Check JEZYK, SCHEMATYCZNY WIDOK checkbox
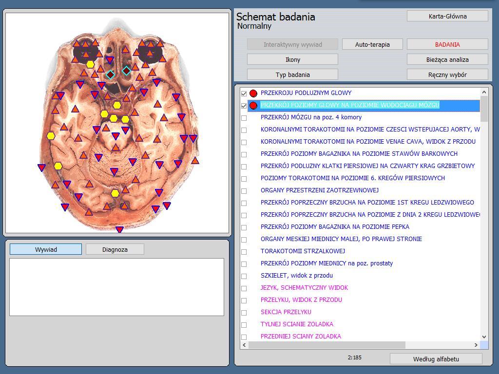 click(x=244, y=288)
